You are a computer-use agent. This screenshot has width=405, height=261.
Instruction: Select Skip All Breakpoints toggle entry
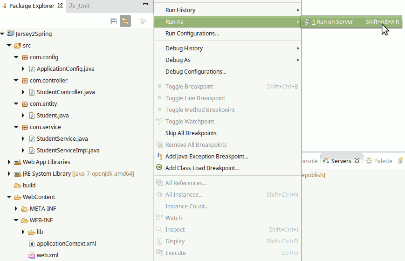(x=191, y=133)
